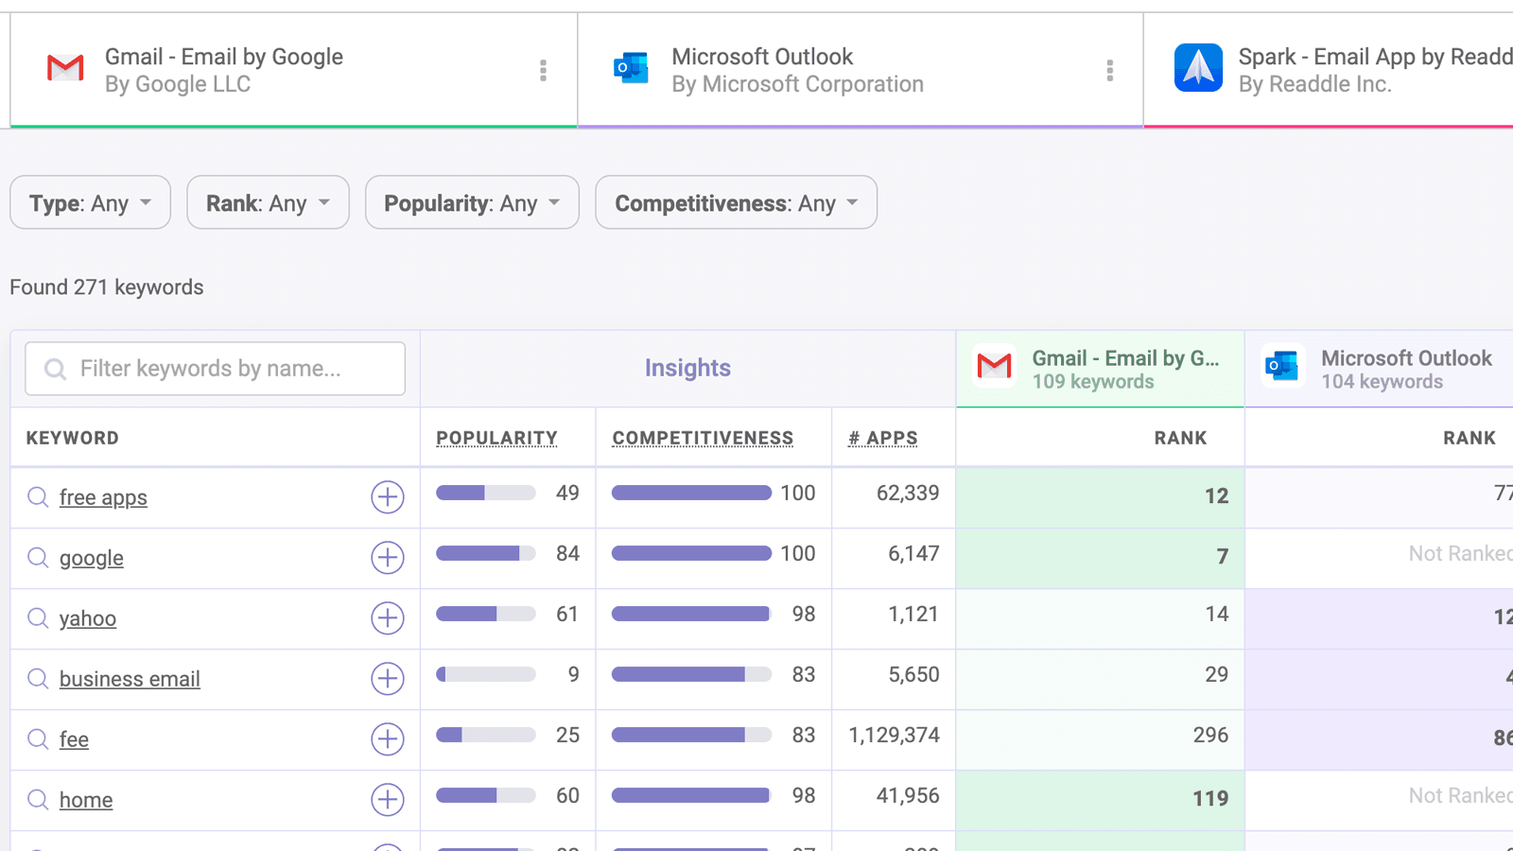Click '41,956' apps count for 'home'
This screenshot has height=851, width=1513.
click(x=908, y=795)
